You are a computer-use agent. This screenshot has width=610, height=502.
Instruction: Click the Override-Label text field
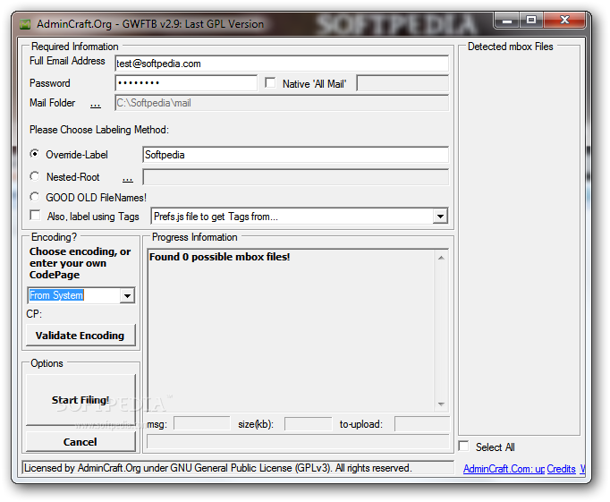(x=295, y=155)
